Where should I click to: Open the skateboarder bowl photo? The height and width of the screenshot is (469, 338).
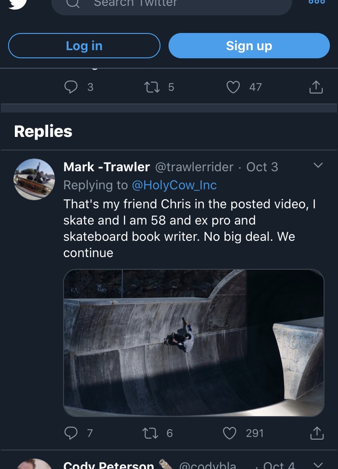tap(194, 342)
